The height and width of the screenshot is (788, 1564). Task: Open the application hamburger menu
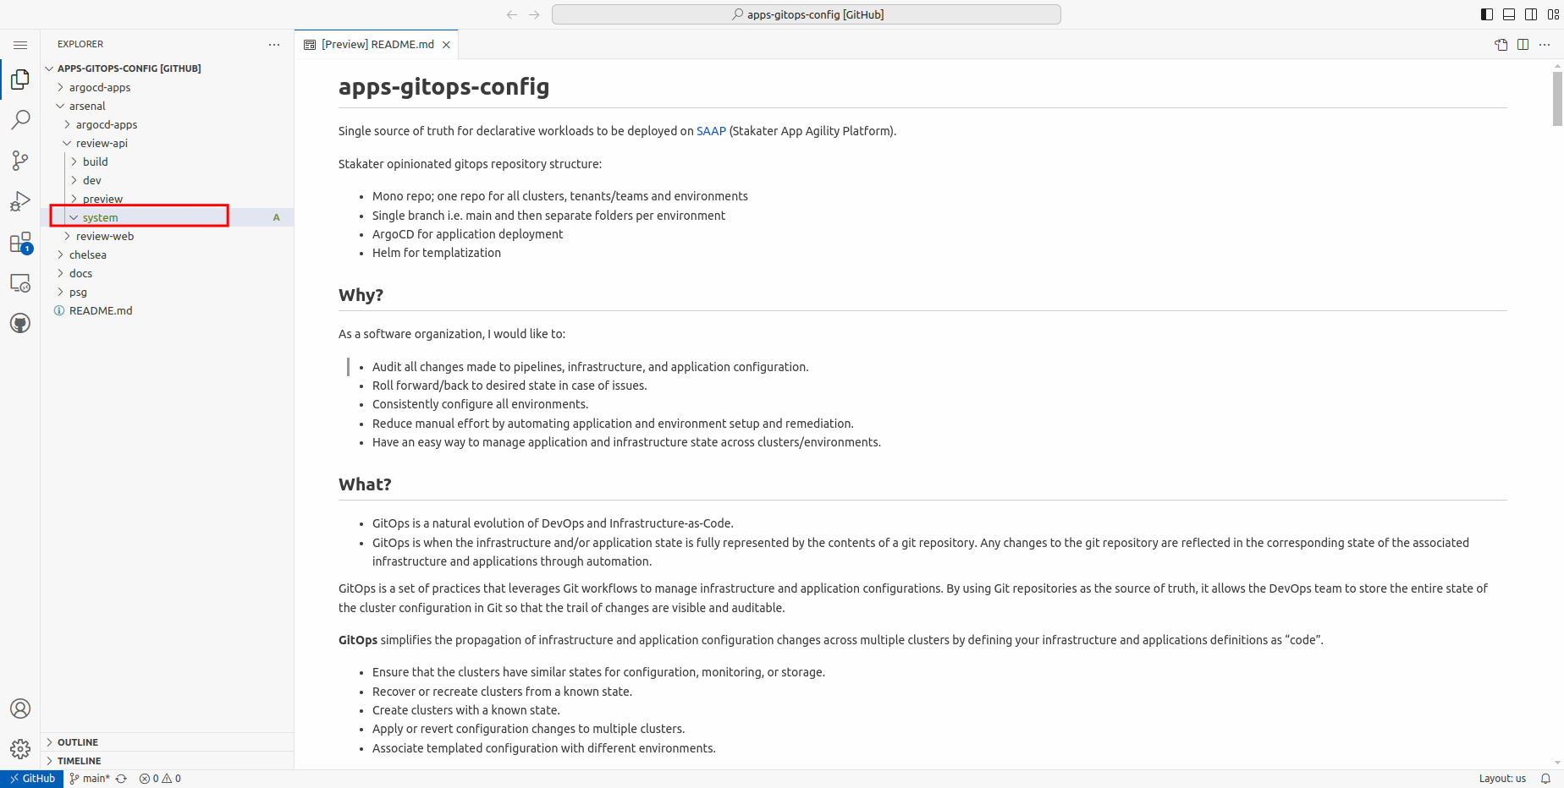[x=20, y=45]
